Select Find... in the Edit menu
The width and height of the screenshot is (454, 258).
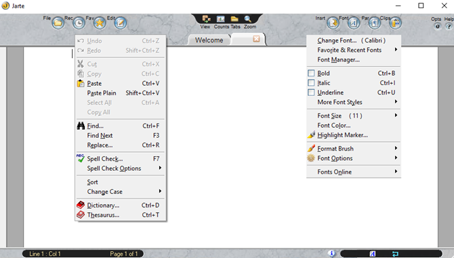121,126
